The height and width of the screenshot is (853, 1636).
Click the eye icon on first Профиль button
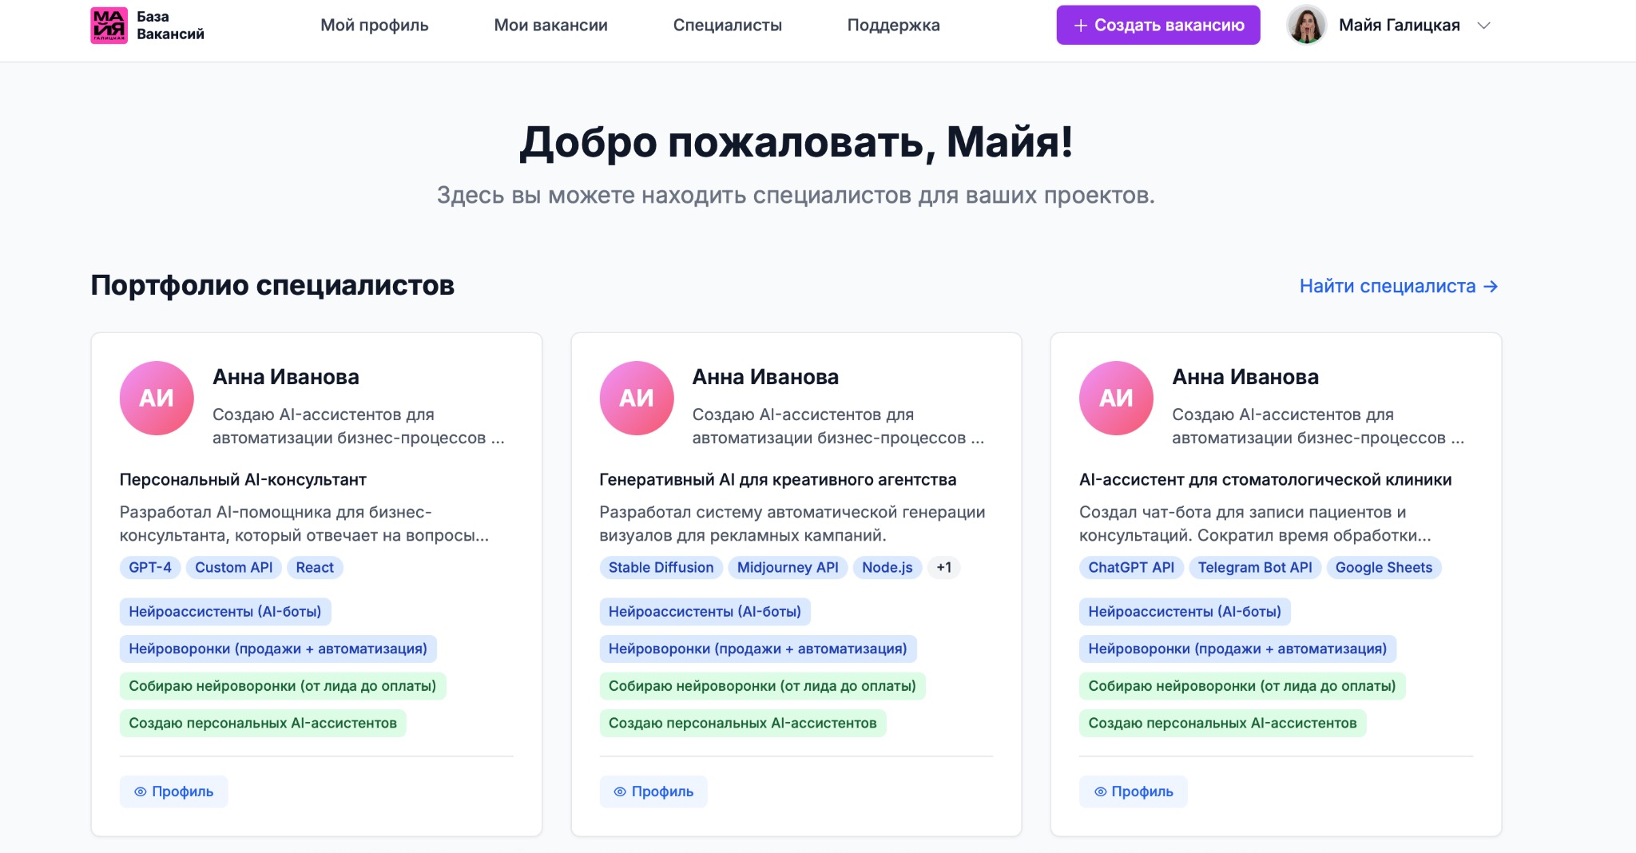coord(142,792)
